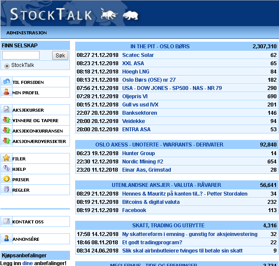
Task: Click the coin icon beside Priser
Action: click(x=7, y=179)
